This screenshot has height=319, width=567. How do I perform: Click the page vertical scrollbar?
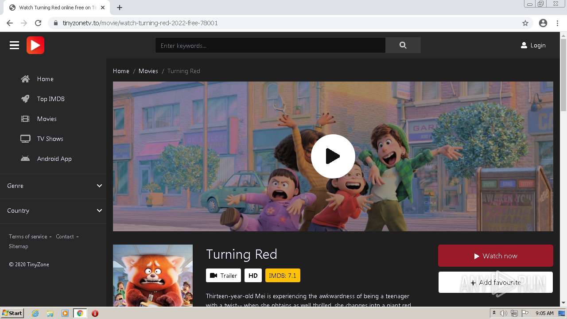[x=563, y=75]
